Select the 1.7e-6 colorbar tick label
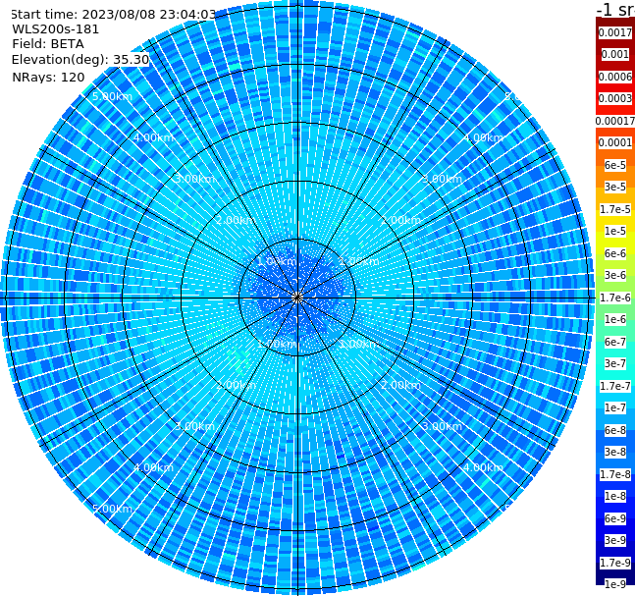This screenshot has width=635, height=596. [615, 298]
